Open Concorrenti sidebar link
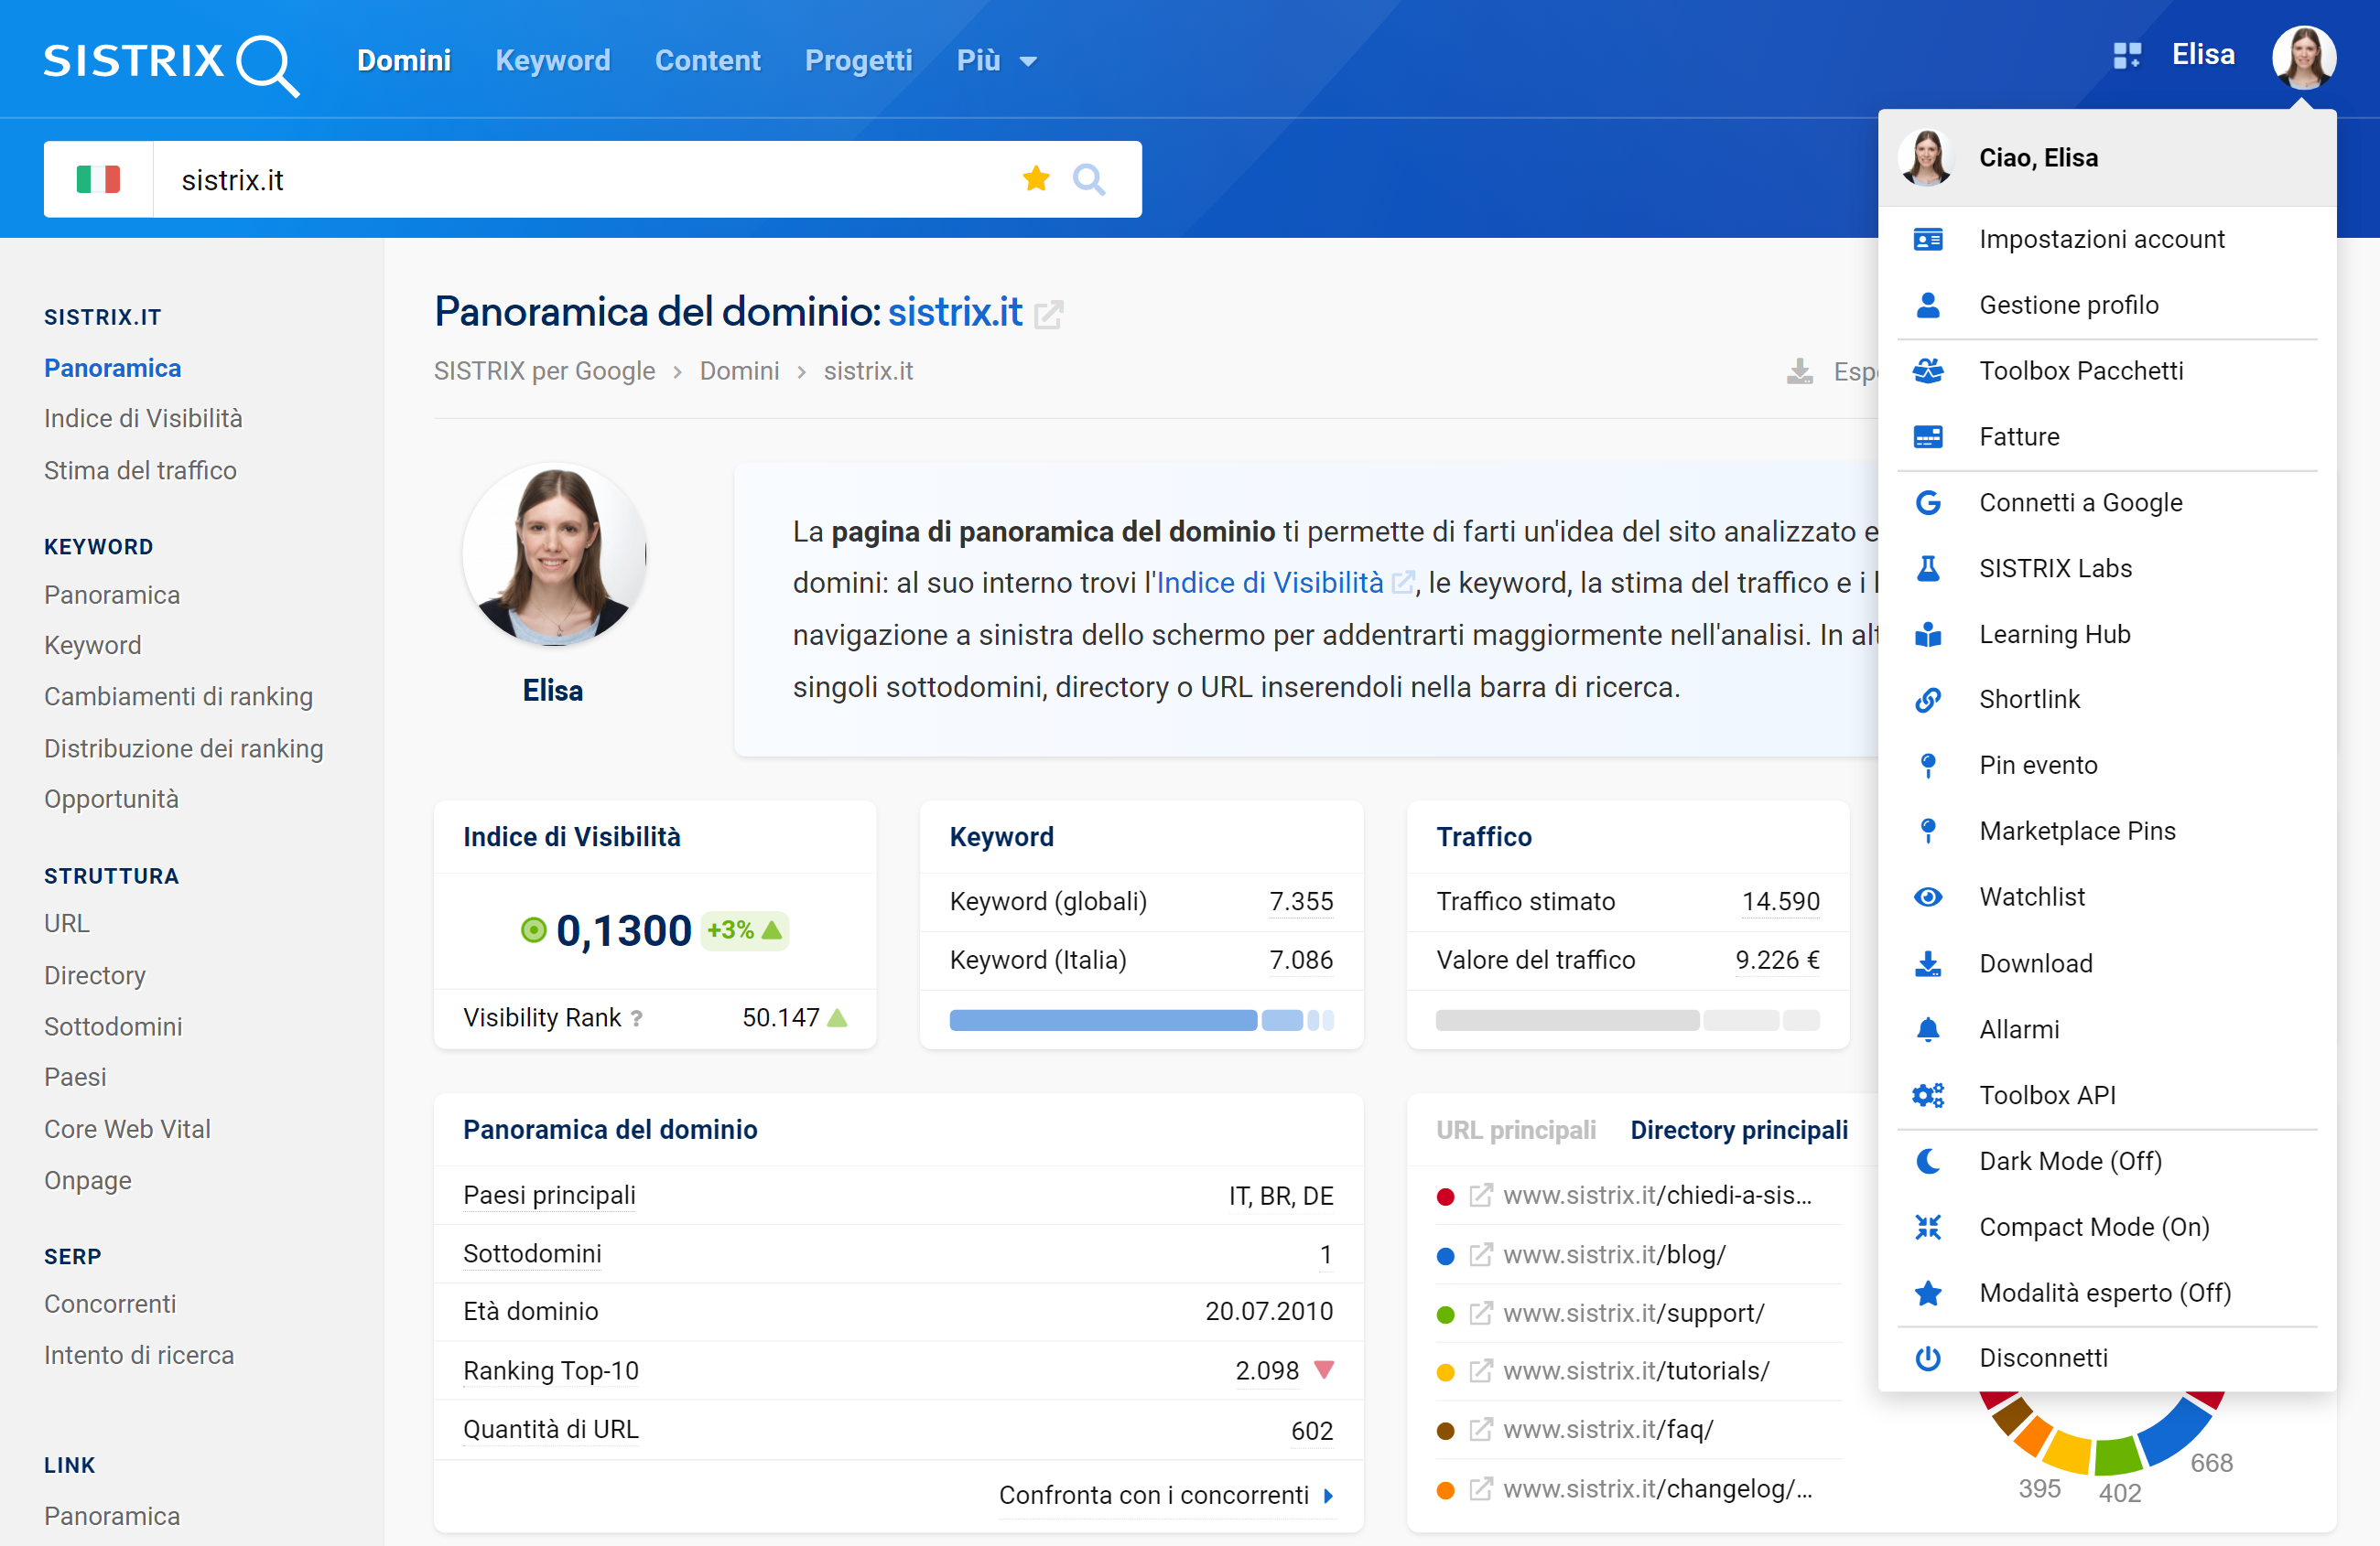 [110, 1304]
